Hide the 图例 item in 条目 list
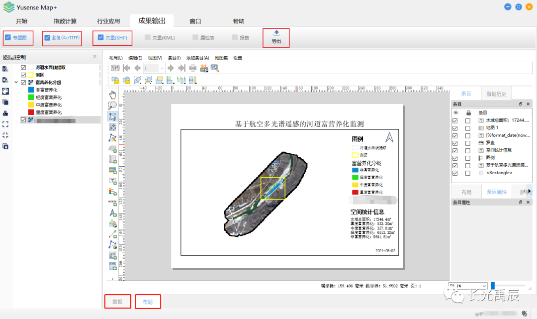This screenshot has height=319, width=537. tap(455, 157)
